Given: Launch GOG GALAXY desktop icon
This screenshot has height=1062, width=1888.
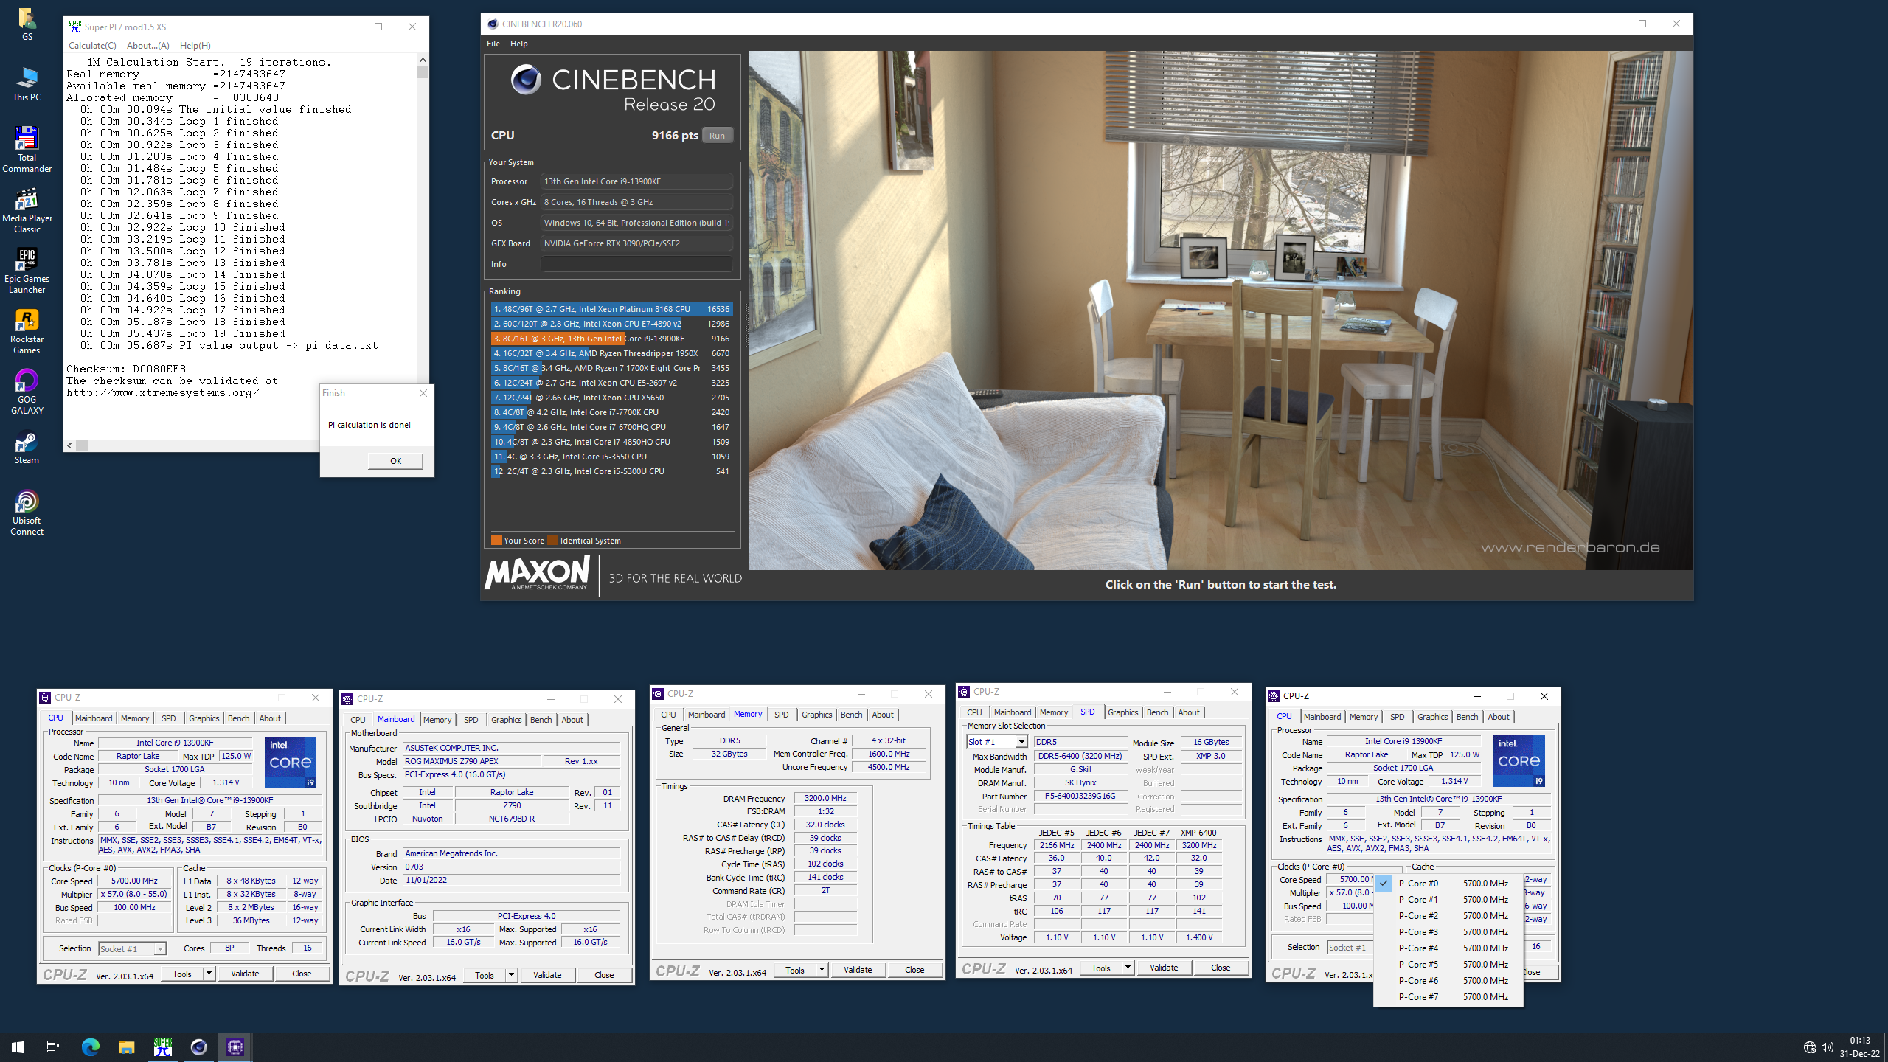Looking at the screenshot, I should point(27,392).
